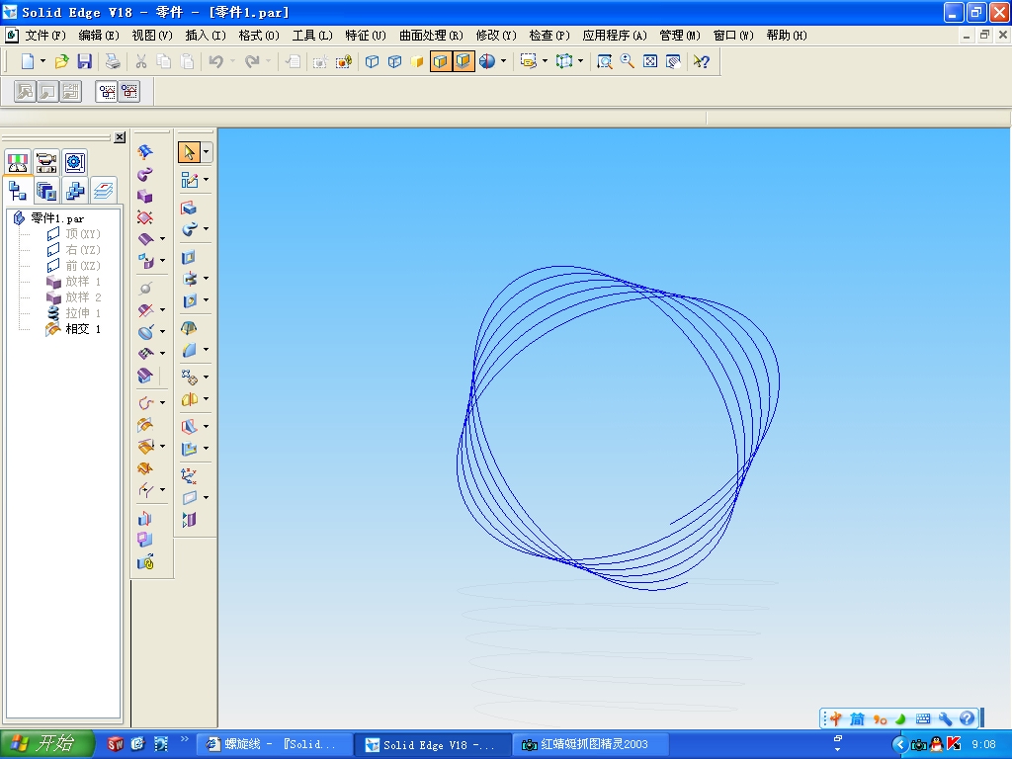
Task: Open the 编辑(E) menu
Action: tap(99, 36)
